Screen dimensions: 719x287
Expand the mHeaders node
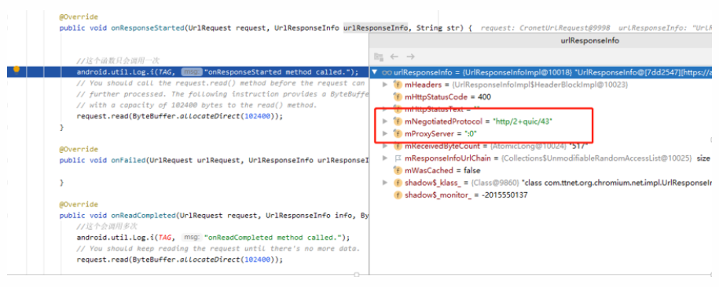click(x=385, y=85)
